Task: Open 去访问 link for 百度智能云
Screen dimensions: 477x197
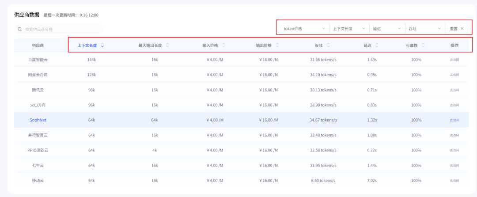Action: [x=454, y=60]
